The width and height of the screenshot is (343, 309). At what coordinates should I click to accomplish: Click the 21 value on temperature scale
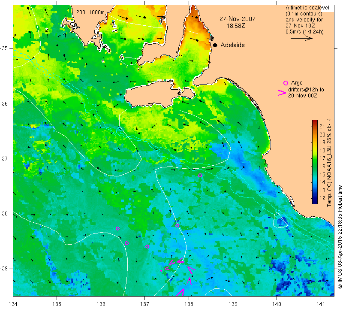tap(322, 126)
